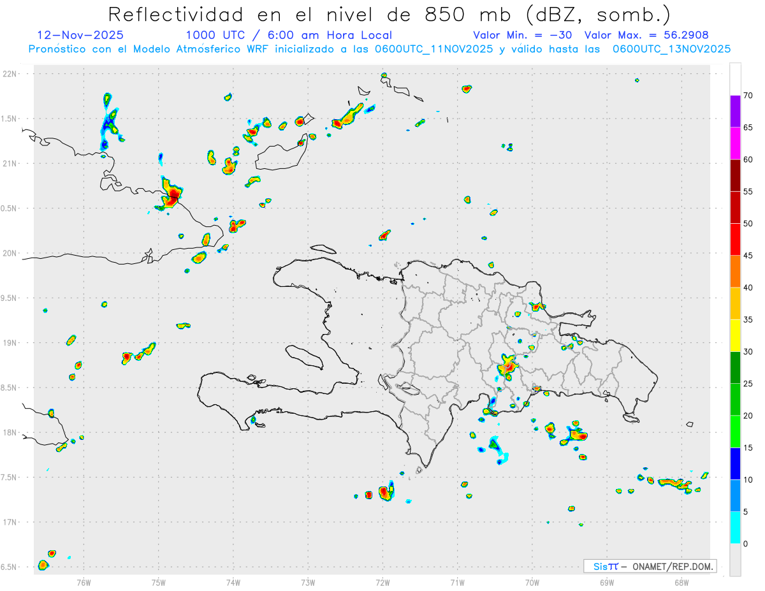The height and width of the screenshot is (591, 765).
Task: Pick the gold 35–40 dBZ colorbar segment
Action: [x=735, y=303]
